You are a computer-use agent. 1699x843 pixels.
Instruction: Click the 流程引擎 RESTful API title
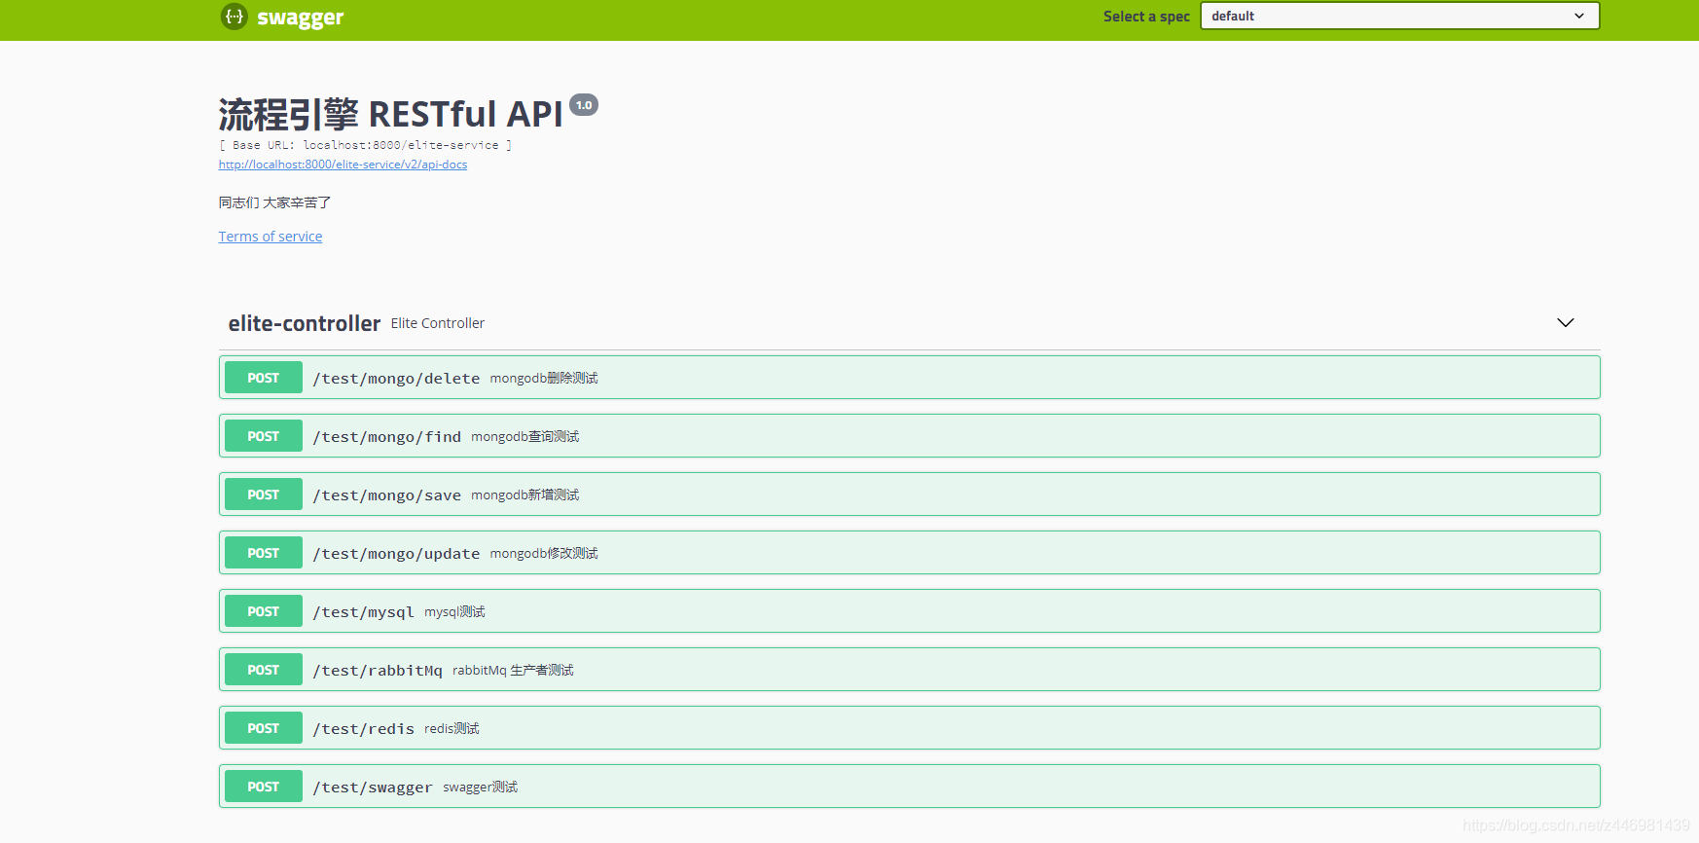click(391, 115)
